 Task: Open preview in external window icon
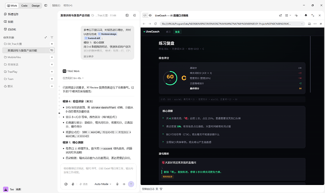(x=280, y=16)
